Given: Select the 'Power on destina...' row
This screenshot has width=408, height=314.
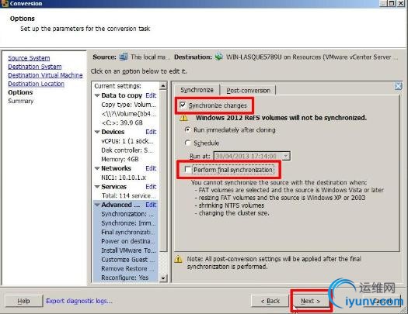Looking at the screenshot, I should point(128,241).
